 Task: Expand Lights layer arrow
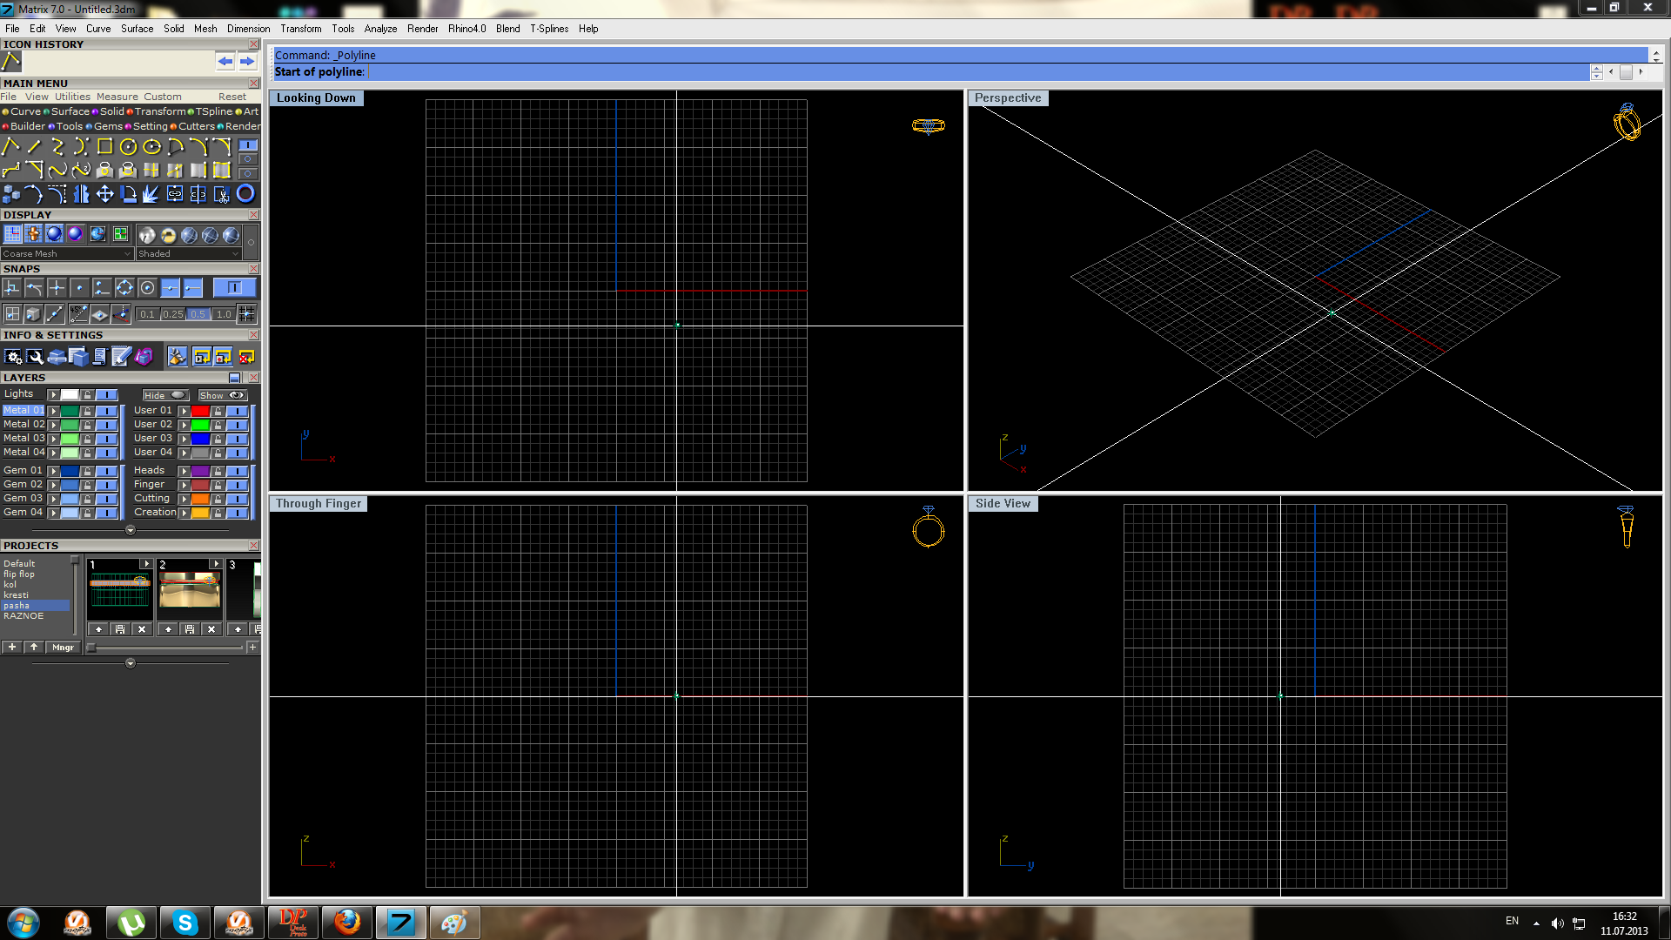coord(53,395)
